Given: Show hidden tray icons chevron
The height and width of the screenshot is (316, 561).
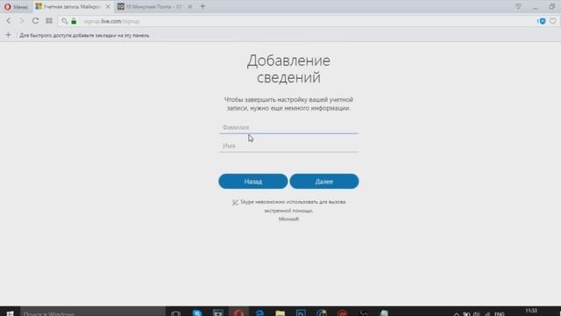Looking at the screenshot, I should click(x=457, y=313).
